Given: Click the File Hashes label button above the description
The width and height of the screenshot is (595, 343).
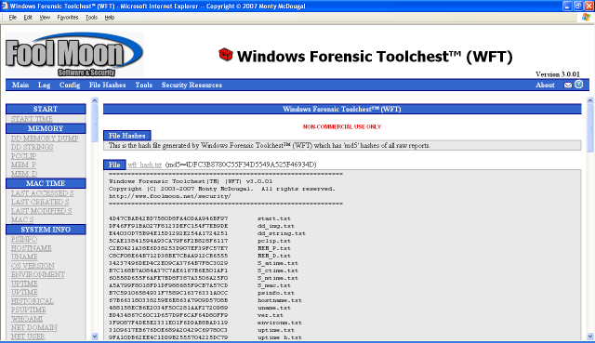Looking at the screenshot, I should pyautogui.click(x=127, y=136).
